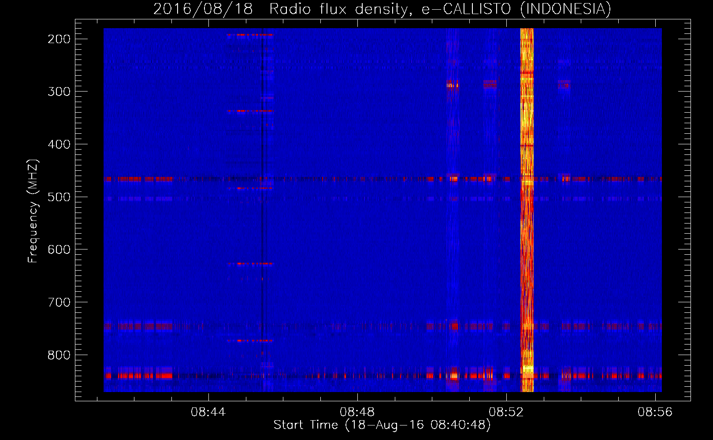Click the 08:44 time tick label
The height and width of the screenshot is (440, 713).
click(208, 412)
